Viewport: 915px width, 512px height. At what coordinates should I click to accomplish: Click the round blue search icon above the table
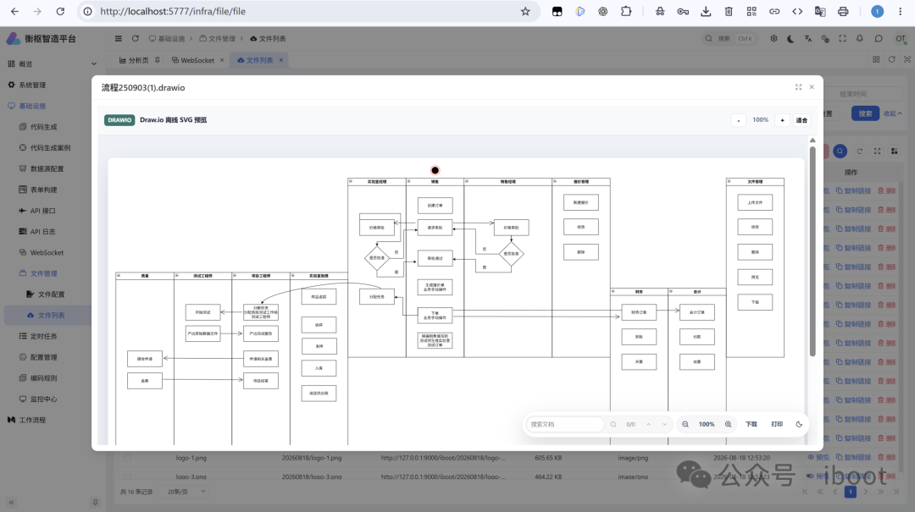coord(840,151)
